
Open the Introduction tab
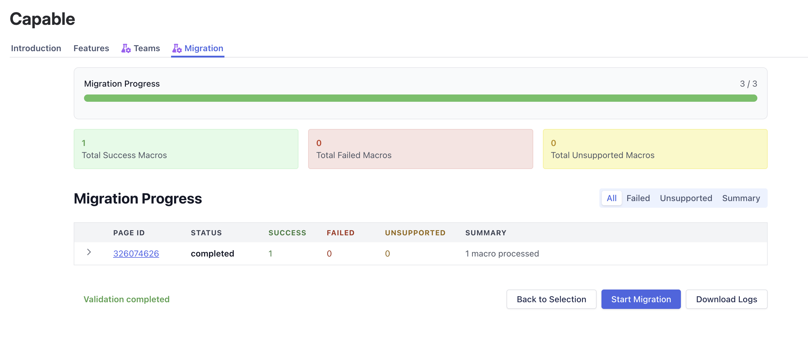coord(36,48)
